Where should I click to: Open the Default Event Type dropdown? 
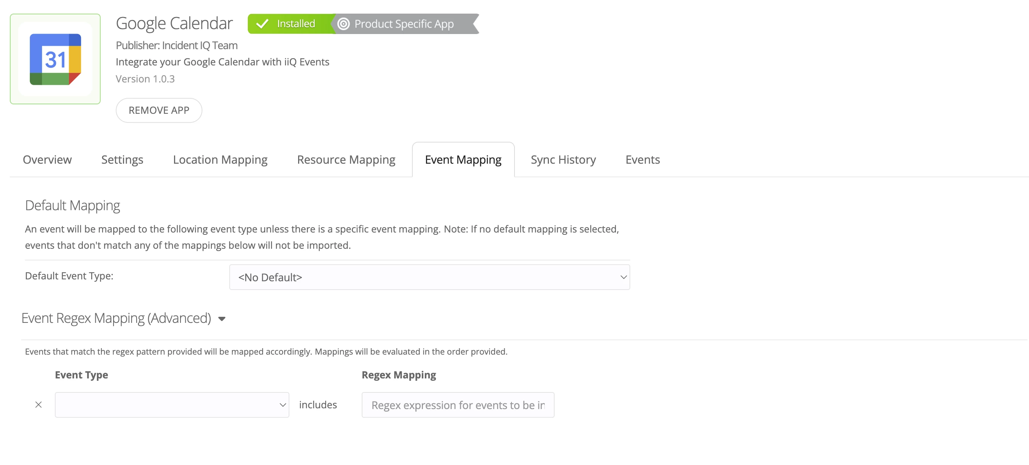click(x=429, y=277)
